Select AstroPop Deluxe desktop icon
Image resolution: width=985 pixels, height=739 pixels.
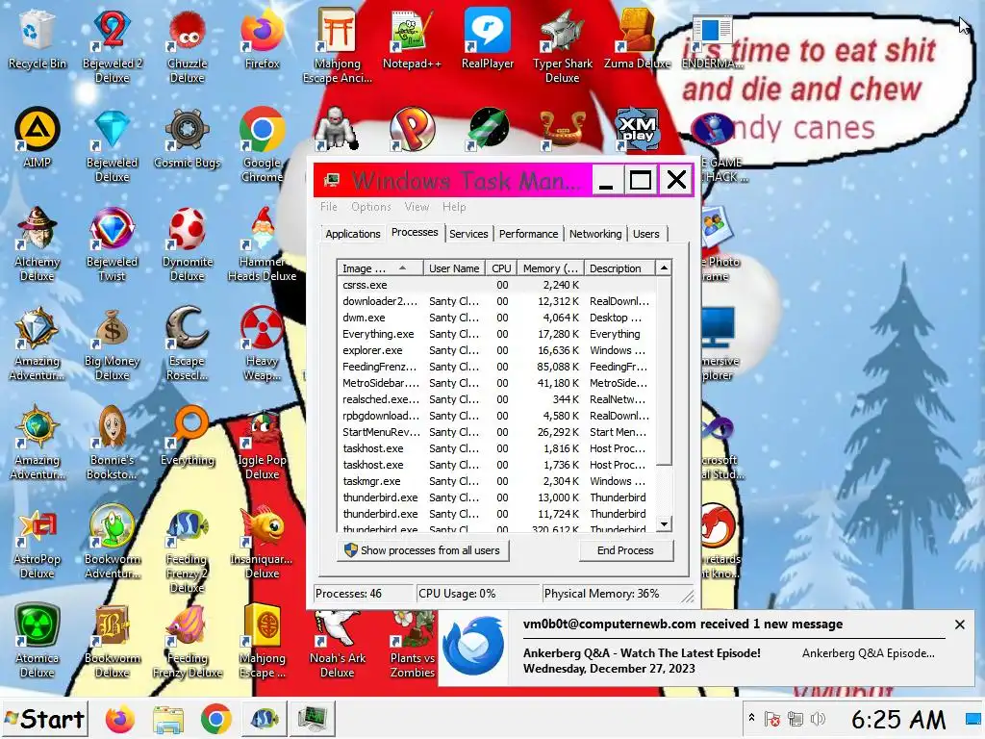(38, 543)
